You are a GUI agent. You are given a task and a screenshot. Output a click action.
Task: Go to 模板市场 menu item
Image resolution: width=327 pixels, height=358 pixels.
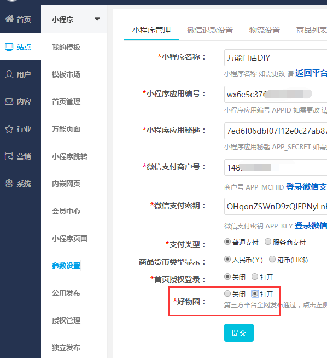pos(66,74)
